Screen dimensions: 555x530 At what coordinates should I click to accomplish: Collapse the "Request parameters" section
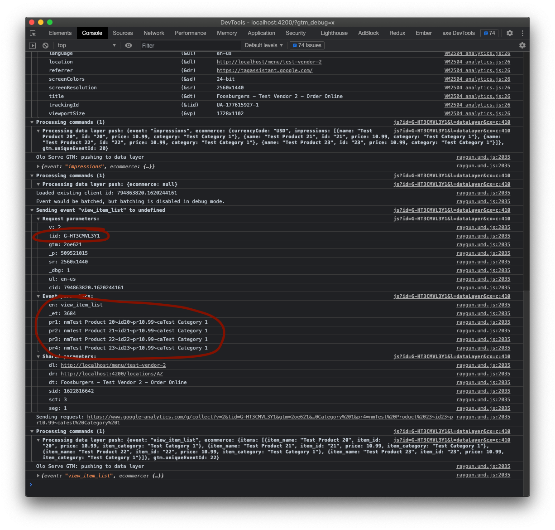pyautogui.click(x=38, y=219)
